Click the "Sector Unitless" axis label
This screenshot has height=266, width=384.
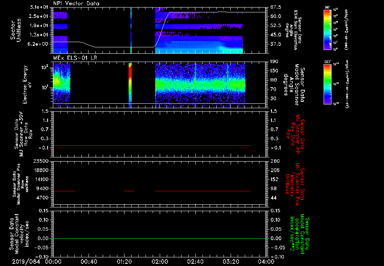16,30
